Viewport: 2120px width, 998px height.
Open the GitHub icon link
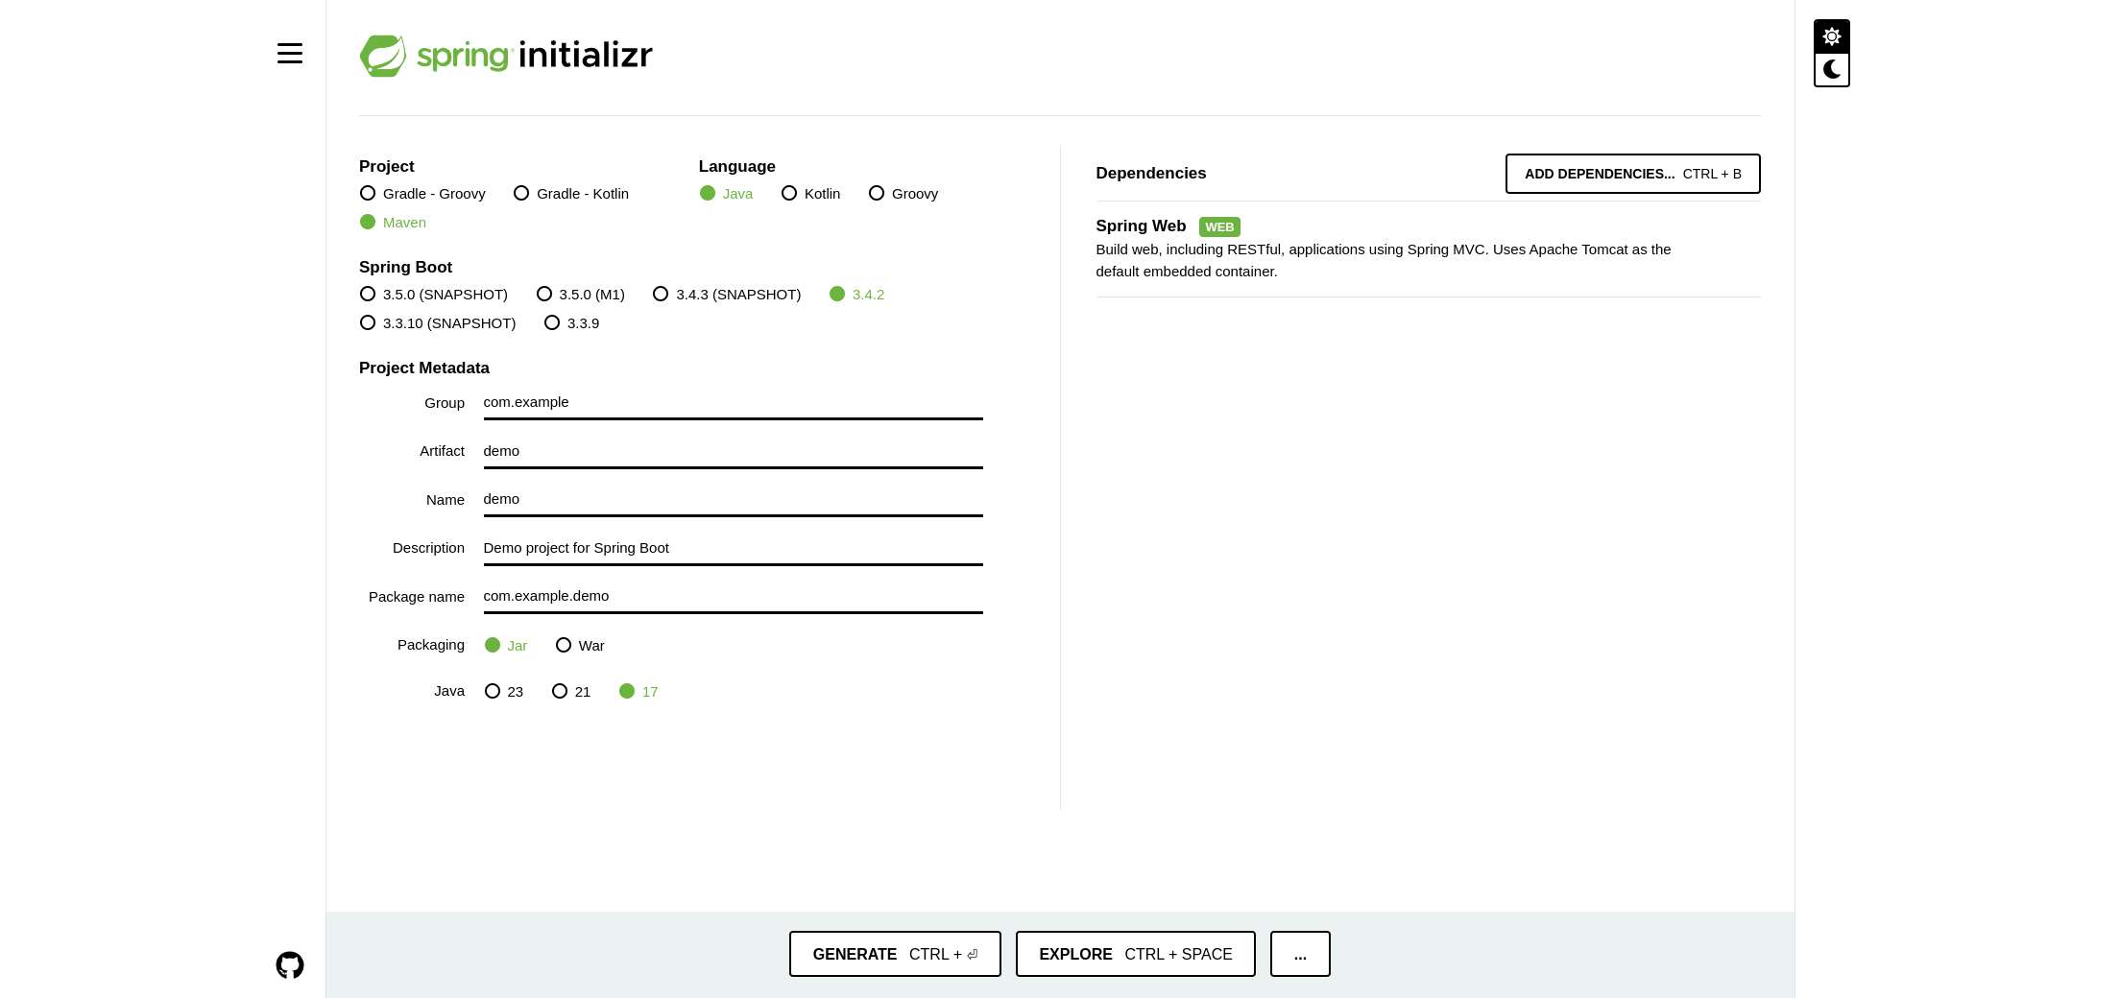[x=290, y=964]
